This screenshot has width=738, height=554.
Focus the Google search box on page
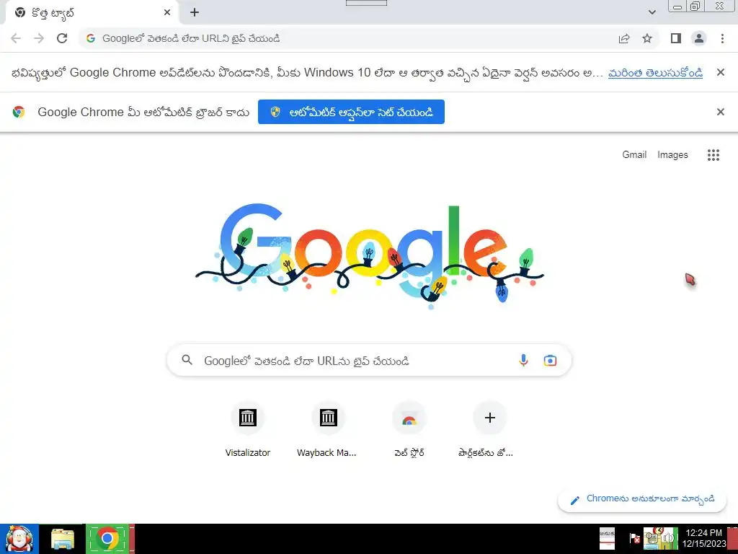click(x=369, y=361)
